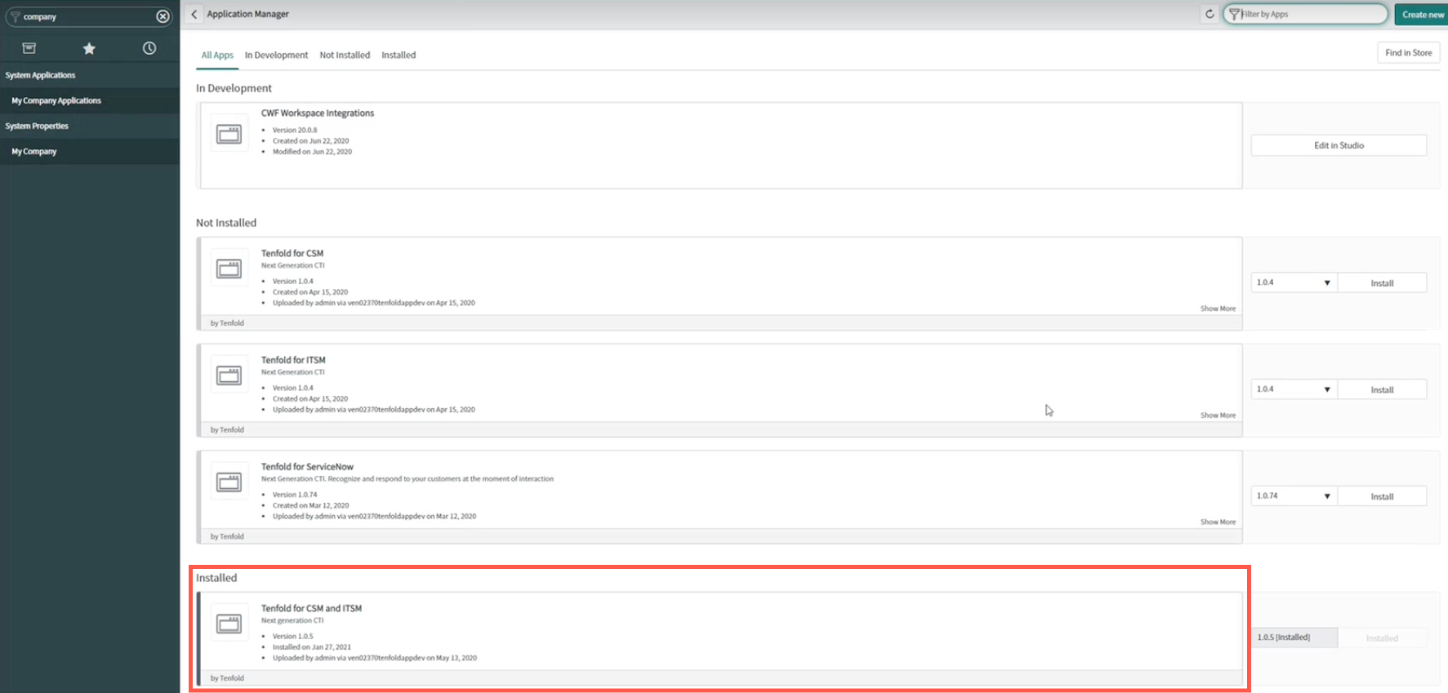Click 'Modified on Jun 22, 2020' text
Screen dimensions: 1448x693
[x=312, y=152]
